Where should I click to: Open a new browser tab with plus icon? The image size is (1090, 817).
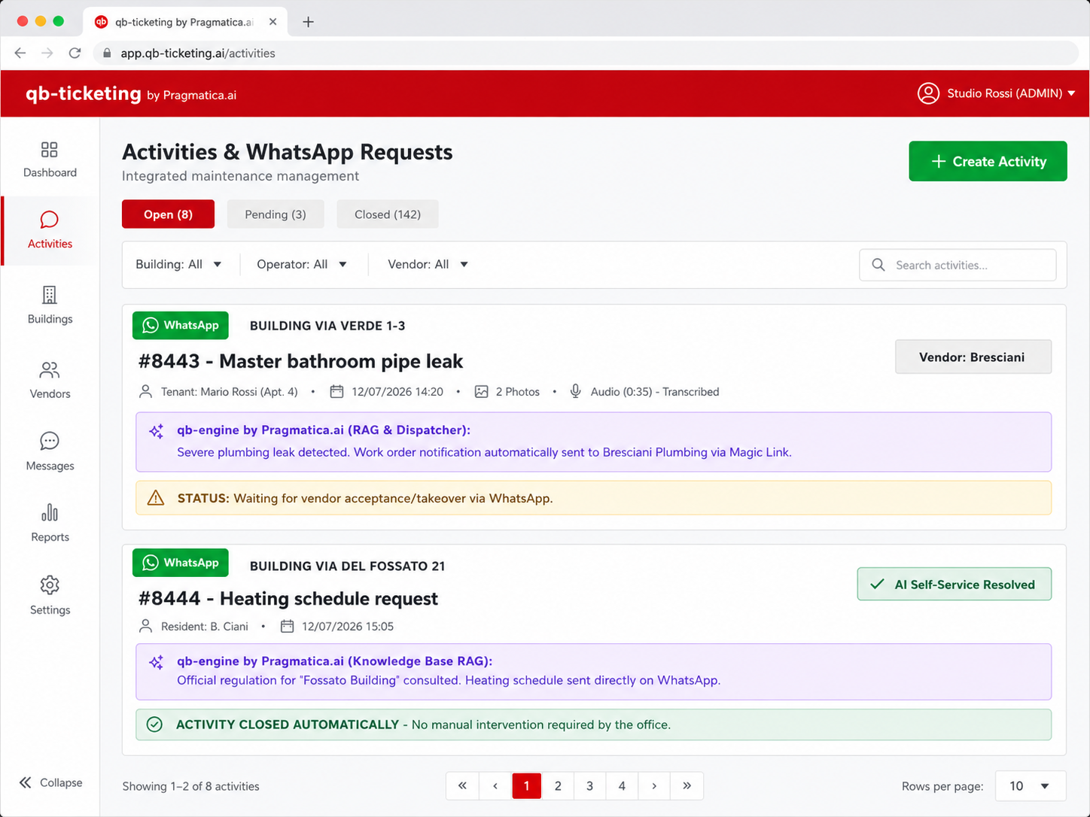point(308,22)
